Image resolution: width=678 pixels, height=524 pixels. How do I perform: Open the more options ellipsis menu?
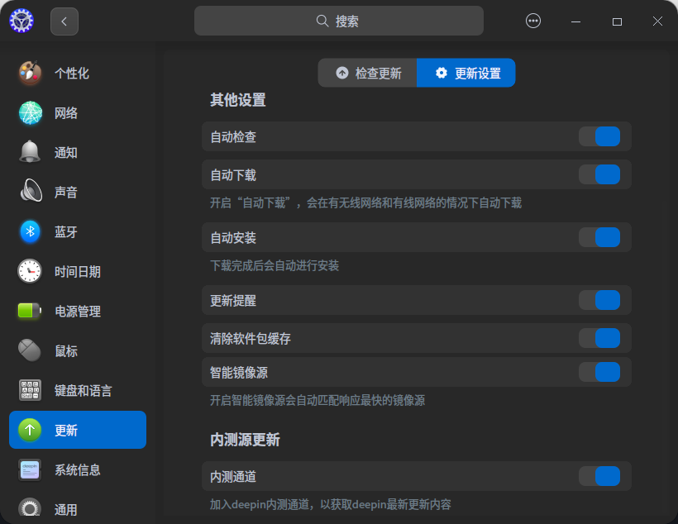click(532, 21)
